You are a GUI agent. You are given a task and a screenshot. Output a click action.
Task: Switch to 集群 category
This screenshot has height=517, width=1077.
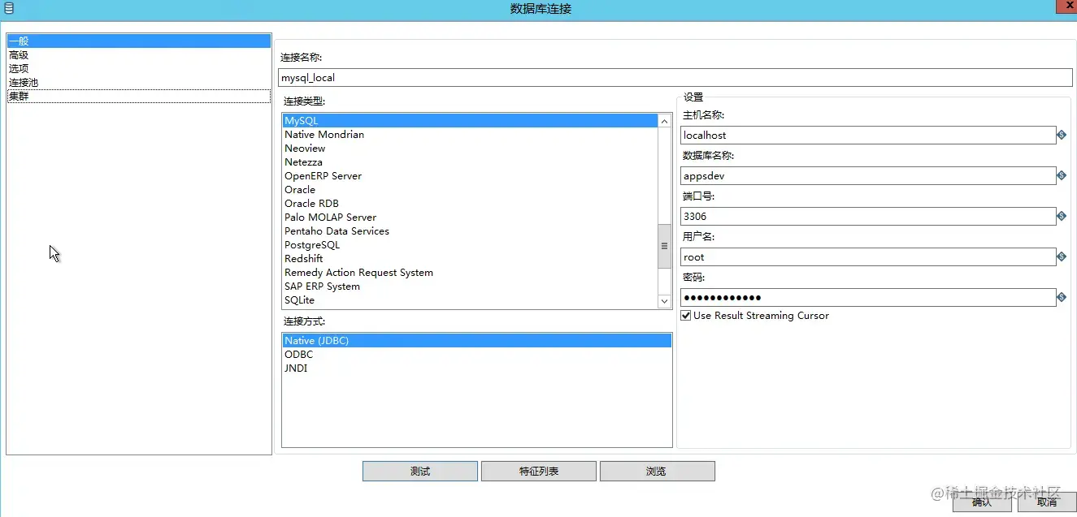139,96
